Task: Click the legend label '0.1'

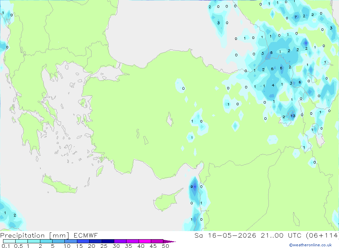Action: point(6,246)
